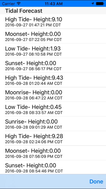Choose the High Tide Height:9.28 row
Screen dimensions: 106x189
pos(53,138)
